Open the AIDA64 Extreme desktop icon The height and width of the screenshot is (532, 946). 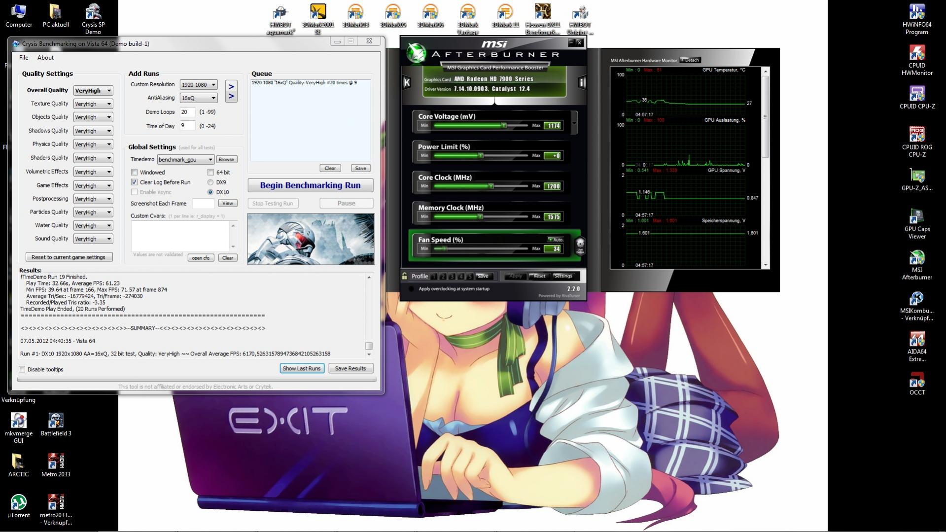click(x=917, y=347)
